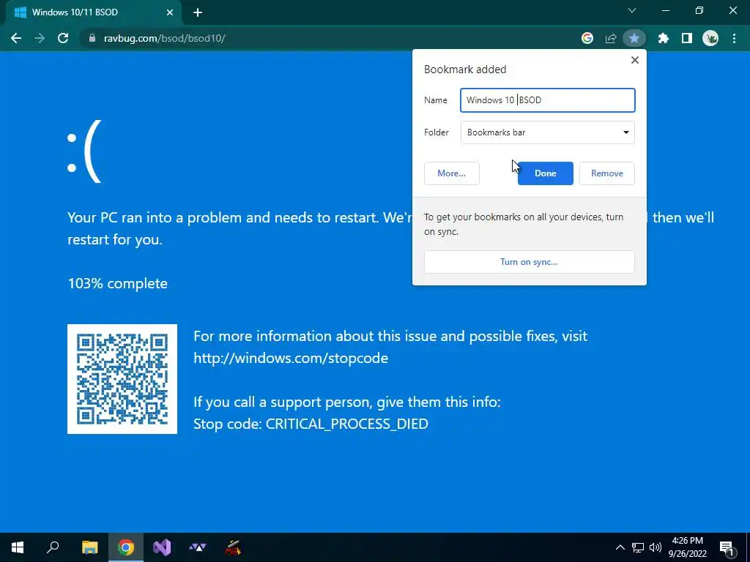
Task: Expand the Folder dropdown Bookmarks bar
Action: coord(548,132)
